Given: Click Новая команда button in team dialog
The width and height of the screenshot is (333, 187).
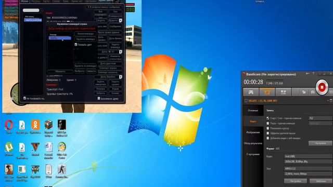Looking at the screenshot, I should pyautogui.click(x=85, y=34).
